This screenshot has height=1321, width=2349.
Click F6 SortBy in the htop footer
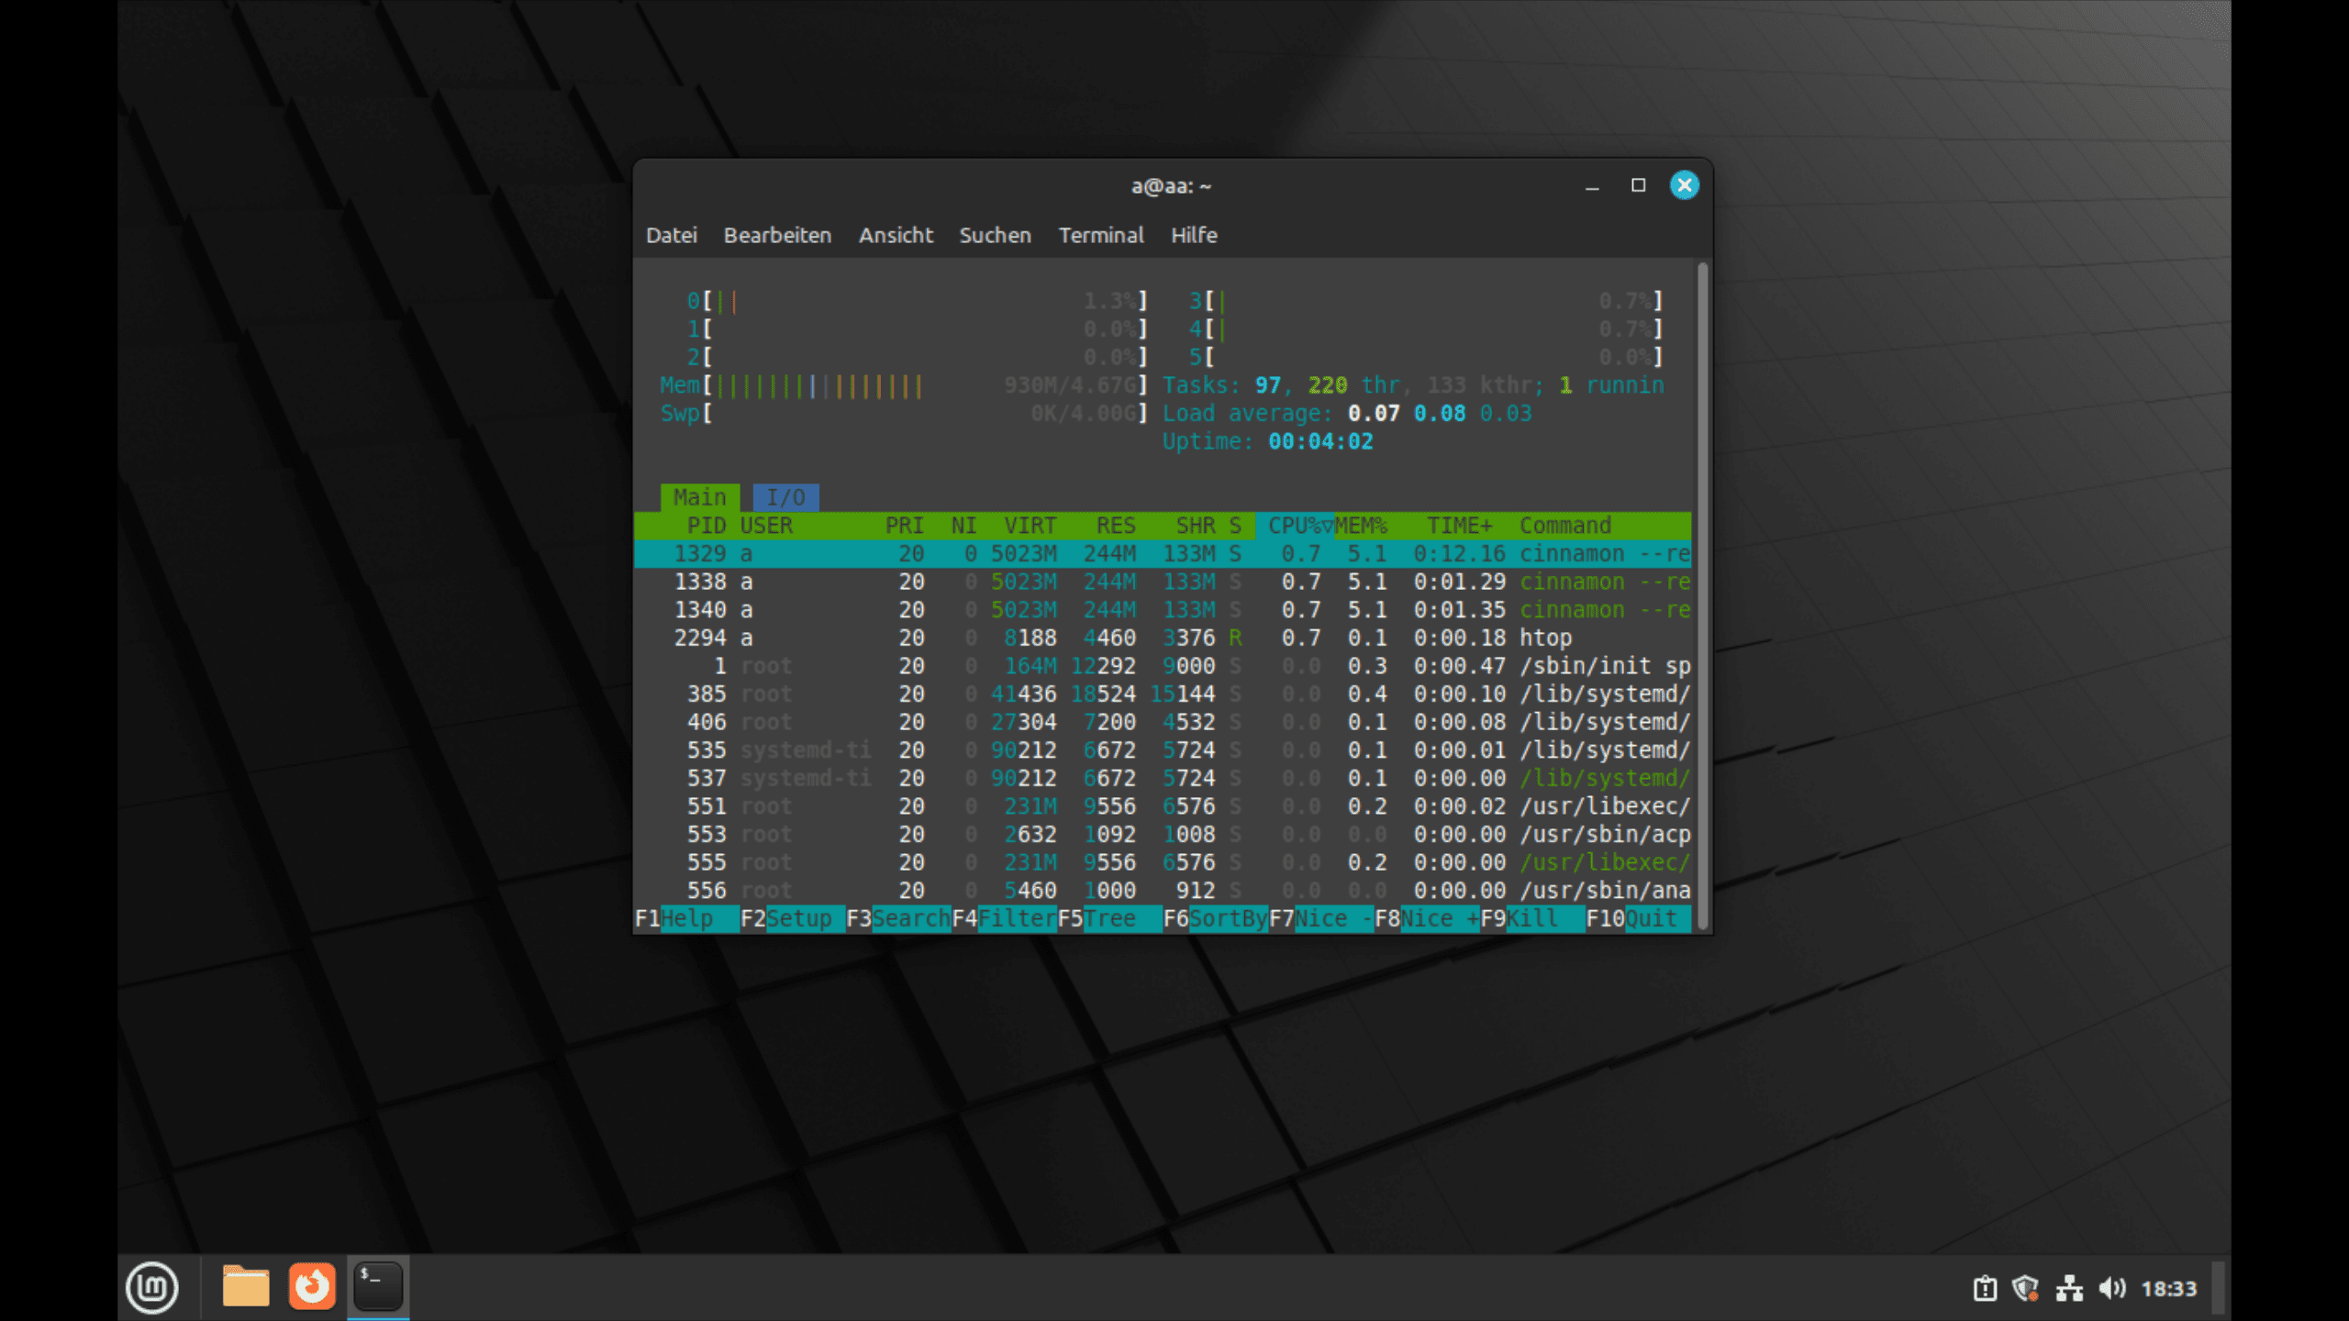coord(1216,918)
